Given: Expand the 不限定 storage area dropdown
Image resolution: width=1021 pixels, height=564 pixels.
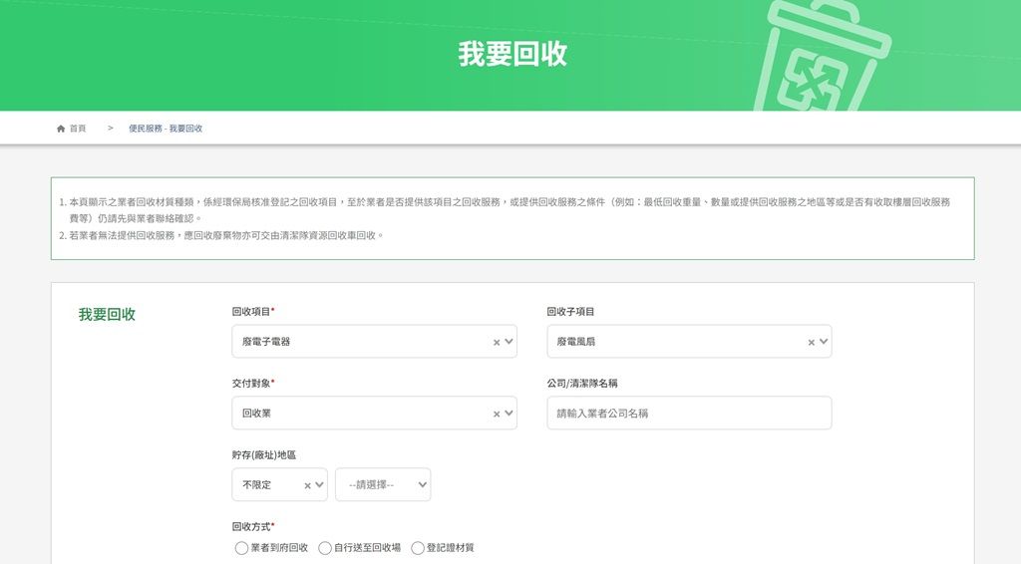Looking at the screenshot, I should click(x=269, y=485).
